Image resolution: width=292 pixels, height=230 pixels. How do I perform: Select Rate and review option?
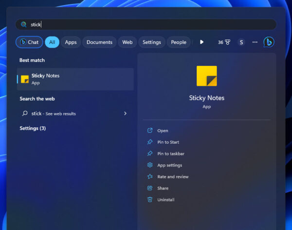click(173, 177)
